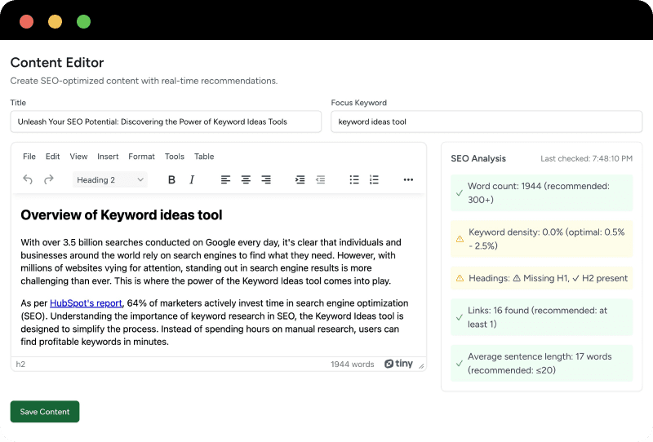The width and height of the screenshot is (653, 442).
Task: Open the Table menu
Action: [x=204, y=157]
